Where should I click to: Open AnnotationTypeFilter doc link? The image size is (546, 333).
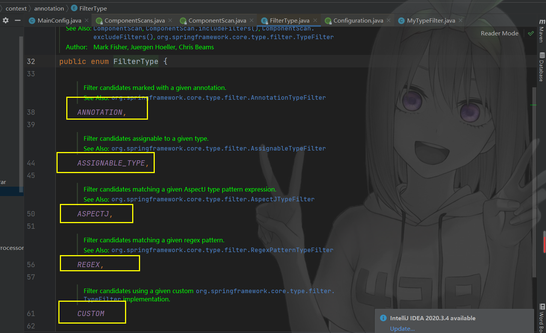[x=219, y=97]
